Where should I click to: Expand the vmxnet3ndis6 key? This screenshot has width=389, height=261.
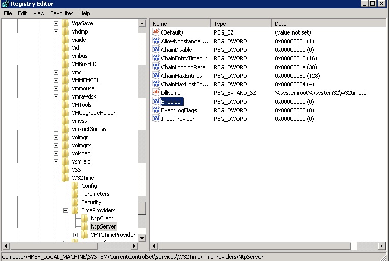(56, 129)
